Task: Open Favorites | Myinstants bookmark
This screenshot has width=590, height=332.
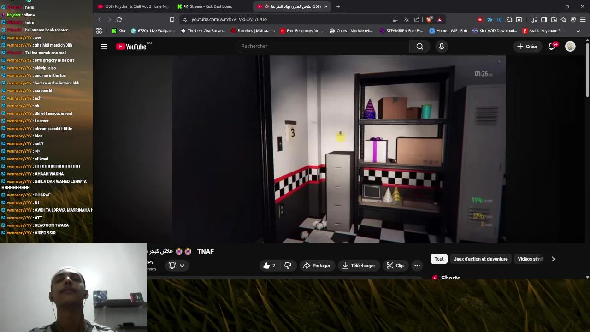Action: coord(253,31)
